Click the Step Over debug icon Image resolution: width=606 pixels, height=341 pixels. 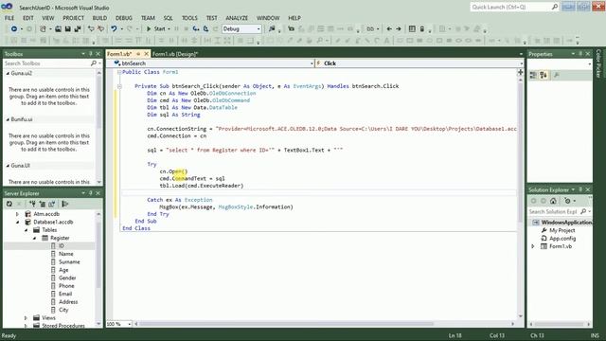point(205,29)
